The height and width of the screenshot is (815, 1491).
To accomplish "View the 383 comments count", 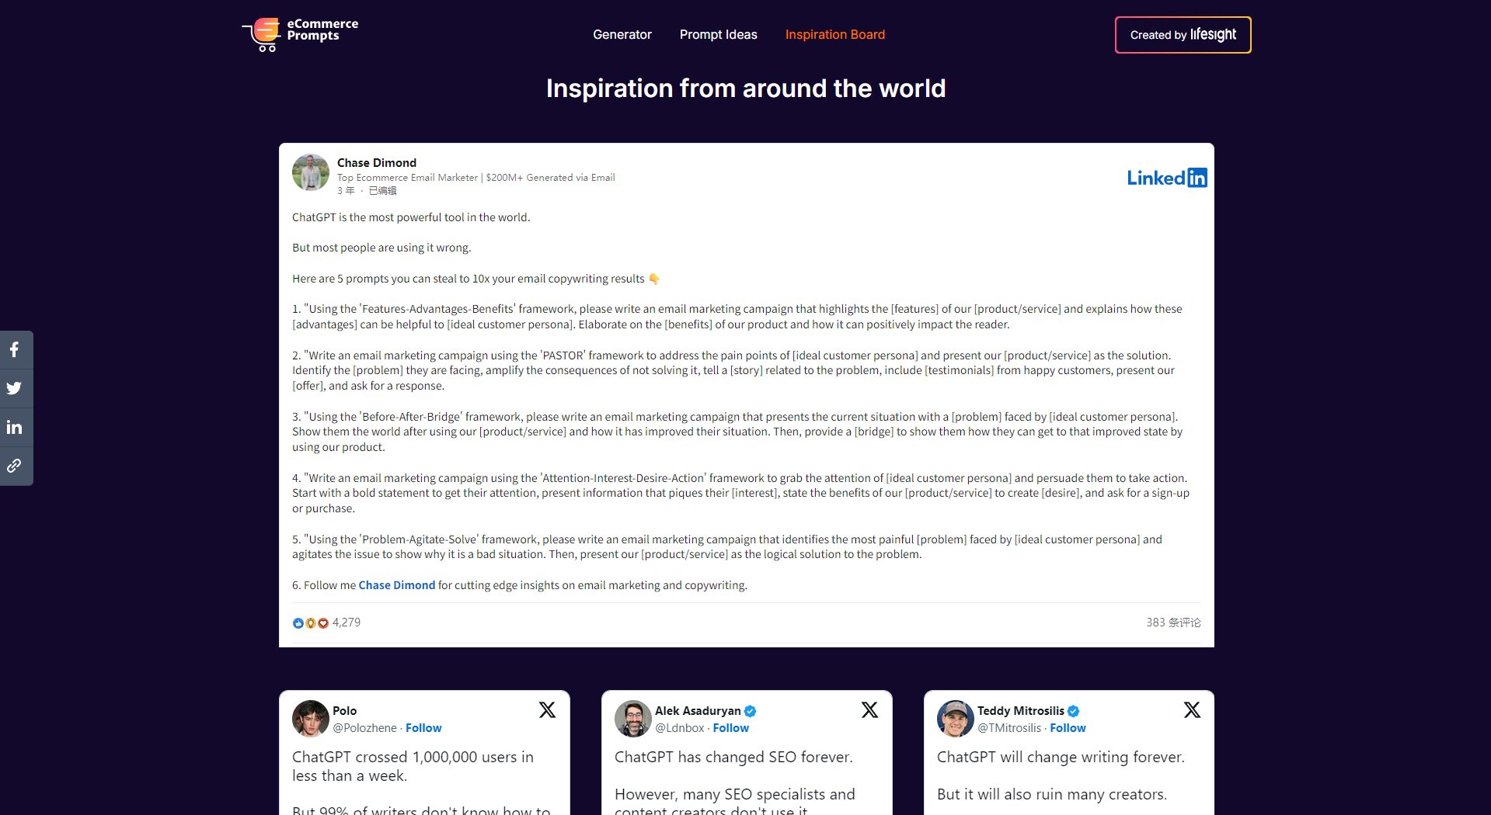I will 1172,623.
